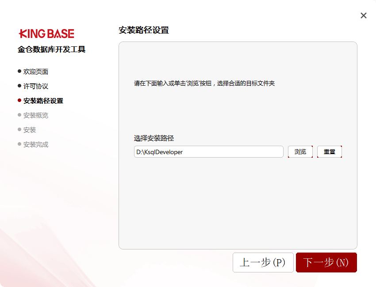Select the 安装完成 step in sidebar
376x287 pixels.
pyautogui.click(x=36, y=144)
